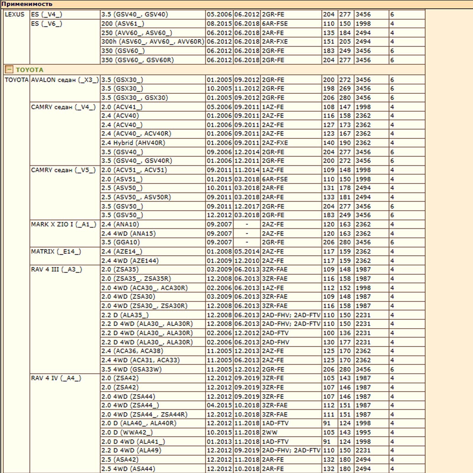Click the green TOYOTA group heading
473x473 pixels.
(x=30, y=70)
